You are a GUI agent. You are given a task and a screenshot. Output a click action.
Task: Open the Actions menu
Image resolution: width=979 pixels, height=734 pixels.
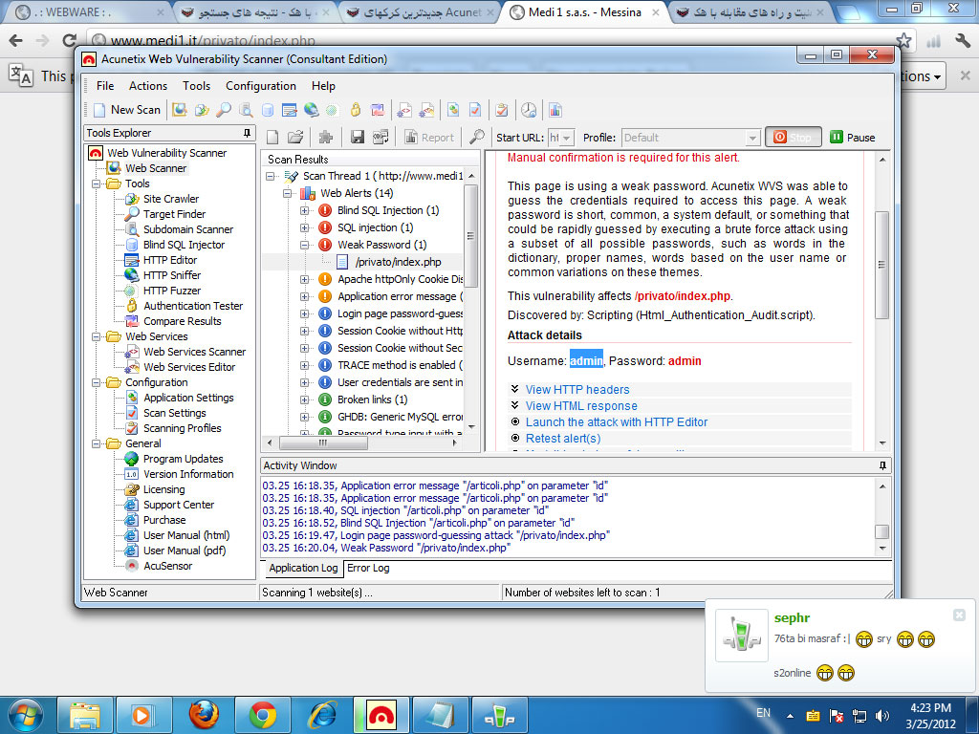click(148, 86)
